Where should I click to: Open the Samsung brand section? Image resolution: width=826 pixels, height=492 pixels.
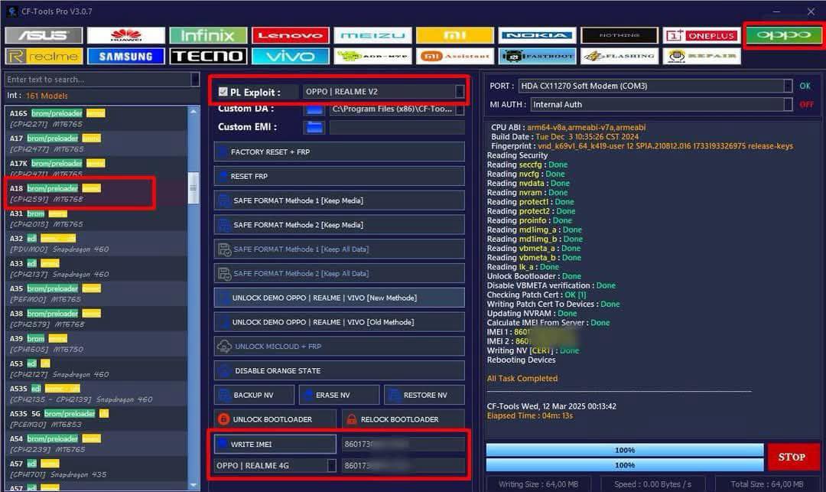point(126,56)
